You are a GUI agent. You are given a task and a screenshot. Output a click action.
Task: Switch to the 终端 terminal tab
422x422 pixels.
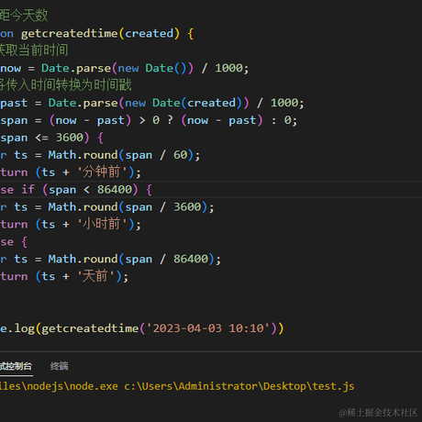pyautogui.click(x=60, y=366)
